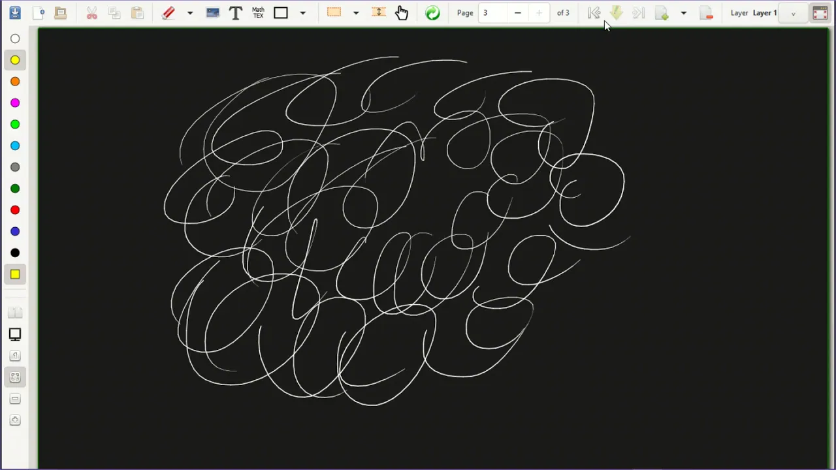The height and width of the screenshot is (470, 836).
Task: Select the Eraser tool
Action: tap(169, 12)
